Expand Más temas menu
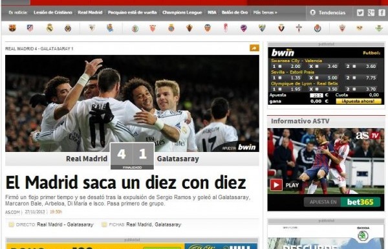 point(265,12)
